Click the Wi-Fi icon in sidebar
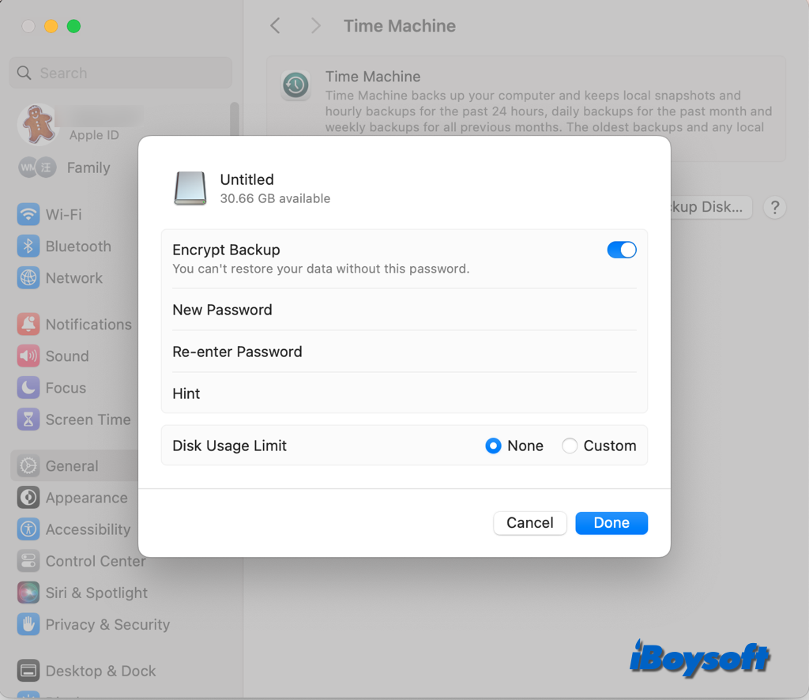The width and height of the screenshot is (809, 700). tap(28, 214)
